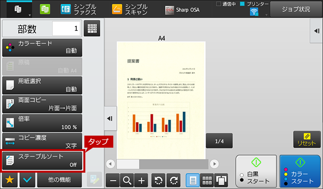Zoom in preview with plus button
323x189 pixels.
(x=141, y=180)
